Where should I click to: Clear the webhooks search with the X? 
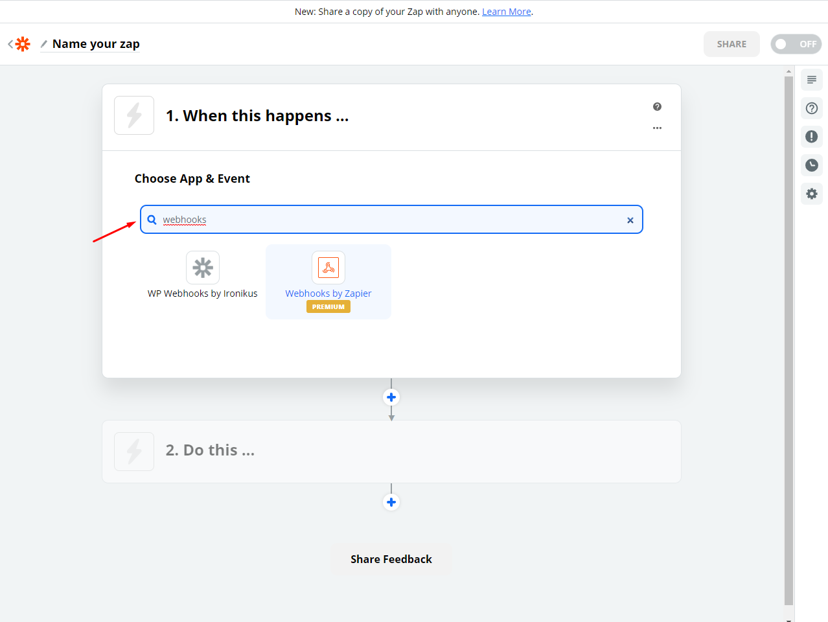coord(630,220)
